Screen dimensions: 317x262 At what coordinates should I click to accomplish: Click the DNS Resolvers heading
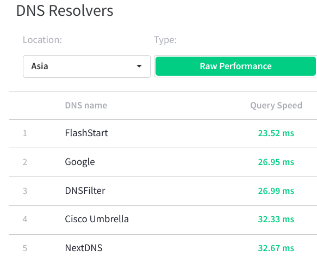(x=65, y=10)
